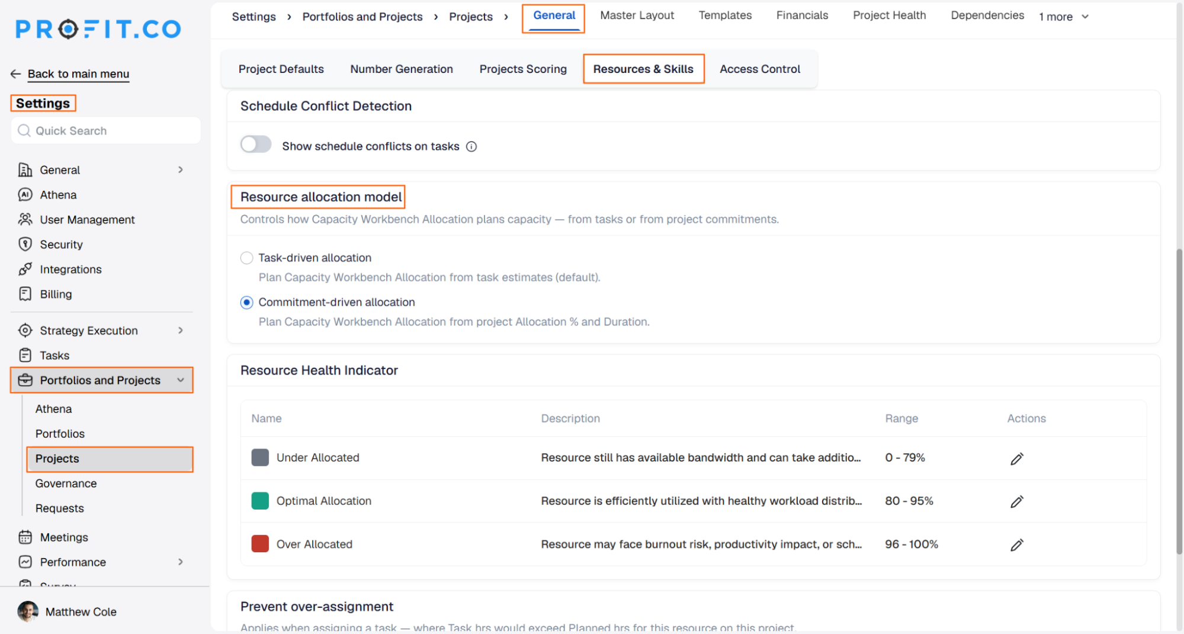
Task: Open the Financials tab
Action: (x=802, y=15)
